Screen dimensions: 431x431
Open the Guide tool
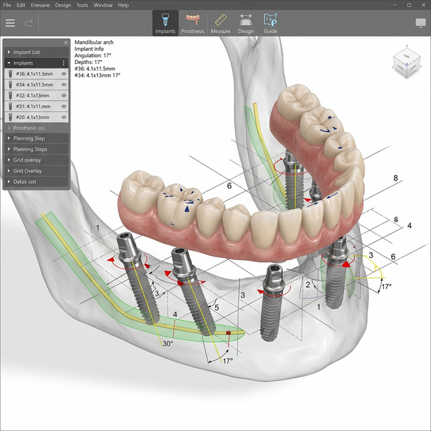[270, 24]
